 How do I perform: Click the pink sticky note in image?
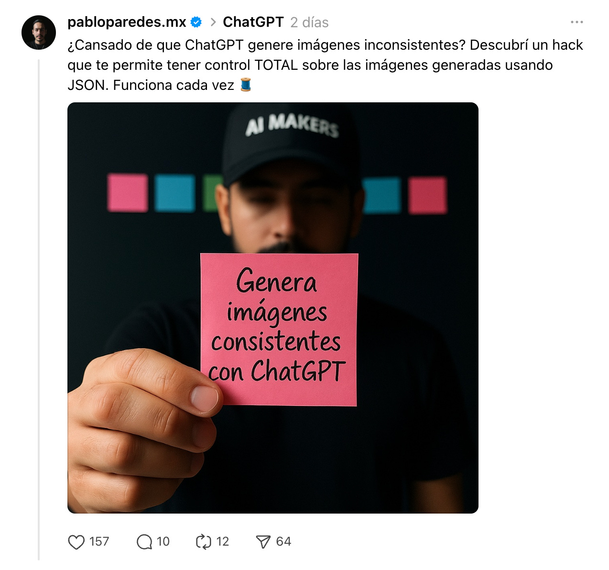[x=279, y=329]
